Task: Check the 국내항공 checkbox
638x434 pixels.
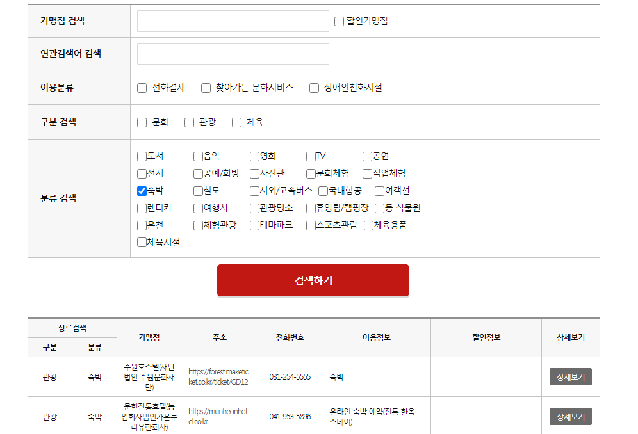Action: 323,191
